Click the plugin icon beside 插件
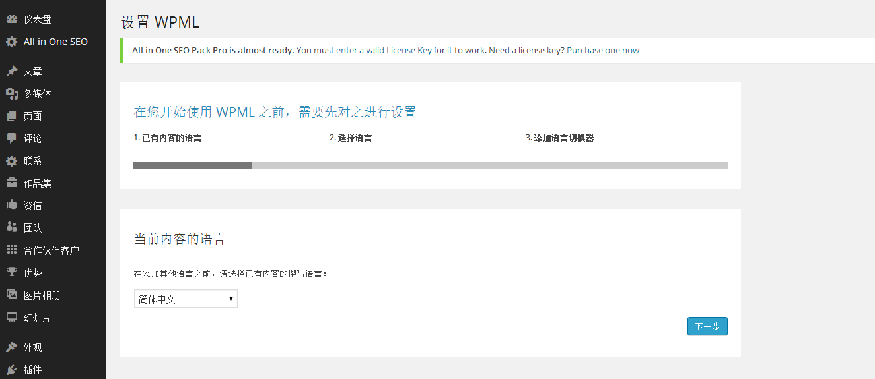875x379 pixels. [x=11, y=370]
